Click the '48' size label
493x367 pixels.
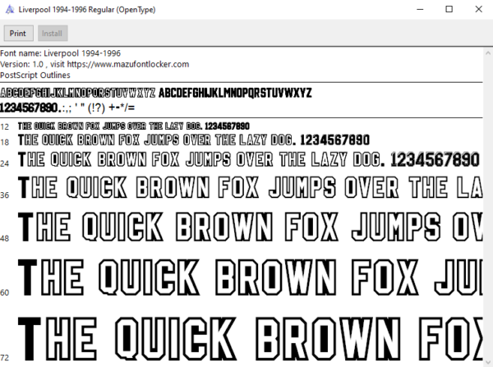coord(4,238)
